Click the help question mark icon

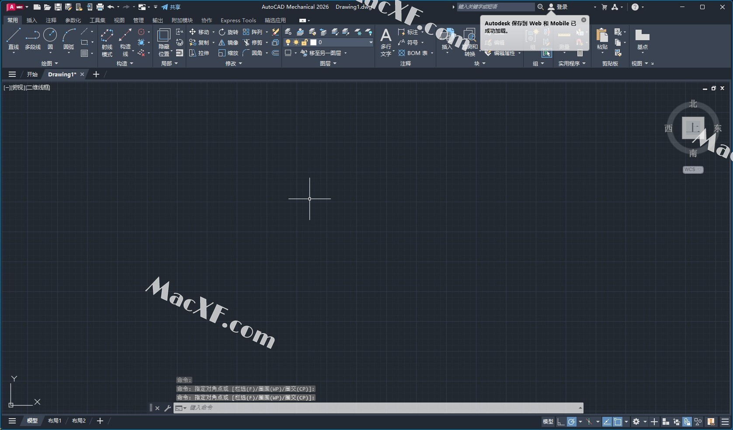pos(635,7)
